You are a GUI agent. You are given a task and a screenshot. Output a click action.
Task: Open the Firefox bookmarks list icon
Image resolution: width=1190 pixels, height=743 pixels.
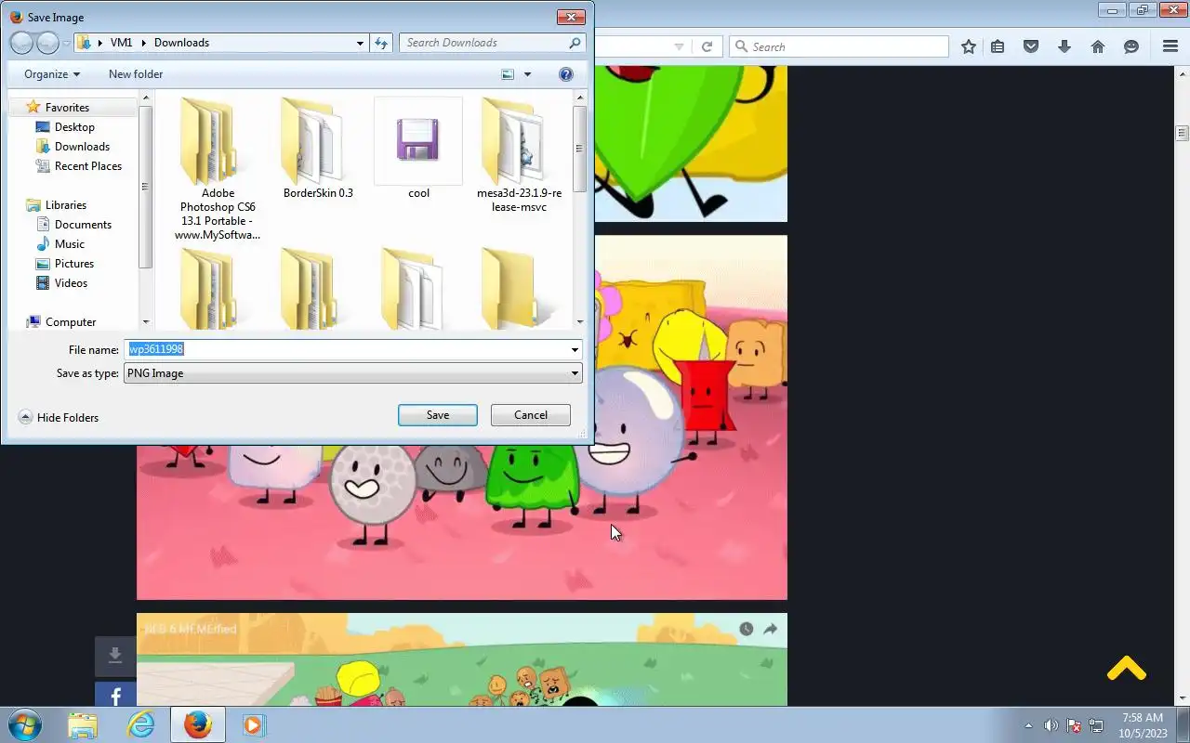(998, 46)
